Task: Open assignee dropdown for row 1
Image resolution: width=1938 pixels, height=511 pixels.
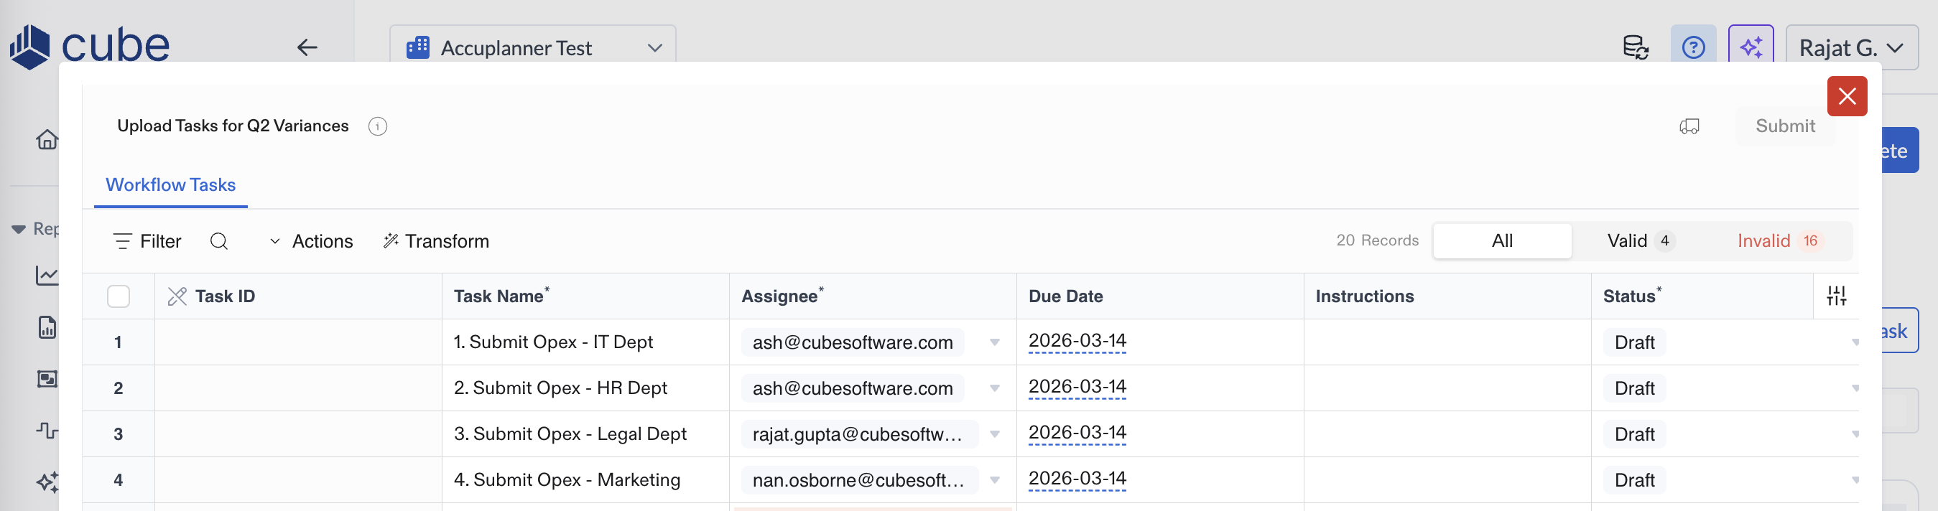Action: 995,342
